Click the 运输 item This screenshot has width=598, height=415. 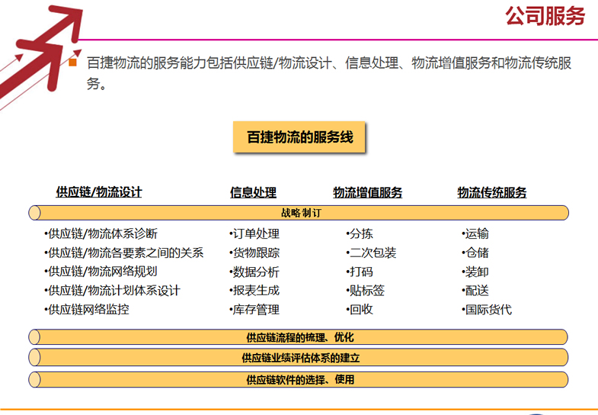(x=475, y=233)
